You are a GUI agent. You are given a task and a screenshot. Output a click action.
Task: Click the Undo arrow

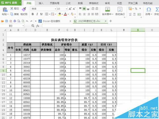(x=27, y=21)
